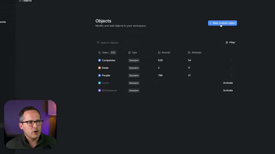
Task: Click the 31 attributes value for People
Action: click(189, 75)
